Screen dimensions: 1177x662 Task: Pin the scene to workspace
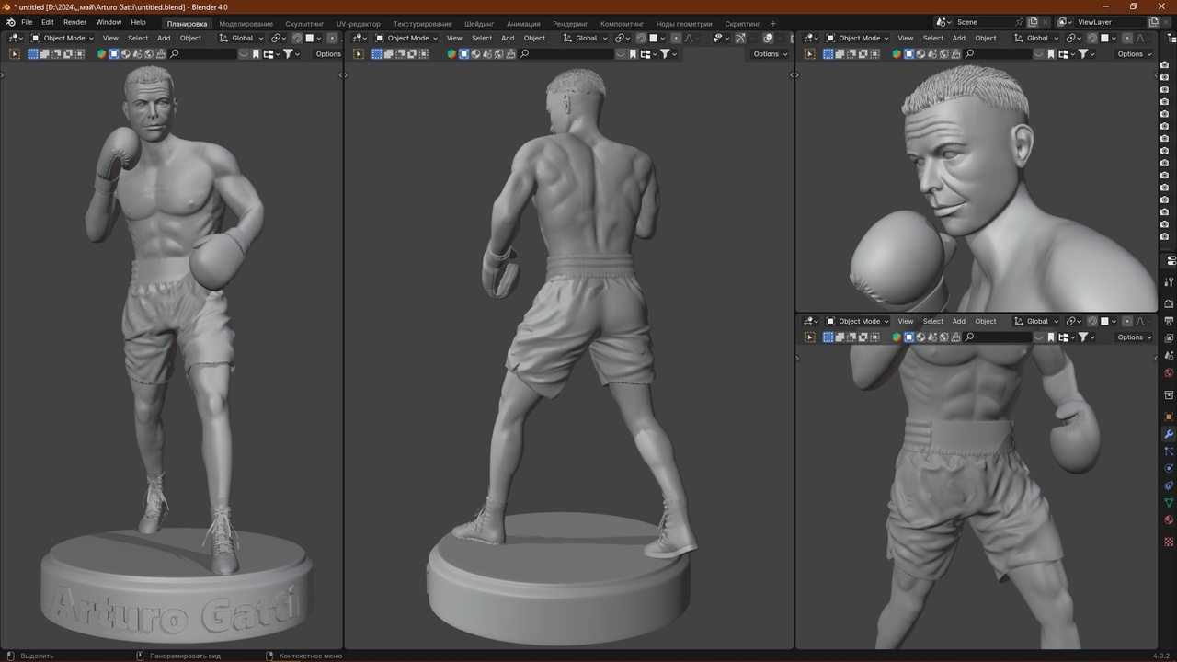tap(1019, 22)
